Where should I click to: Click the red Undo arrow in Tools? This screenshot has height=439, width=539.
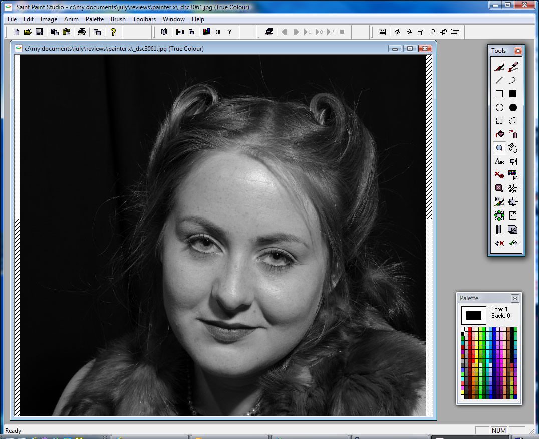499,243
